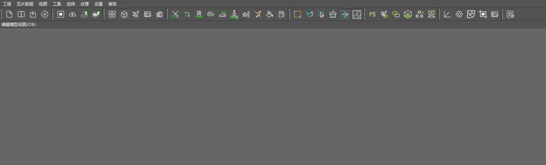This screenshot has width=546, height=165.
Task: Click the paint roller with bars icon
Action: [246, 14]
